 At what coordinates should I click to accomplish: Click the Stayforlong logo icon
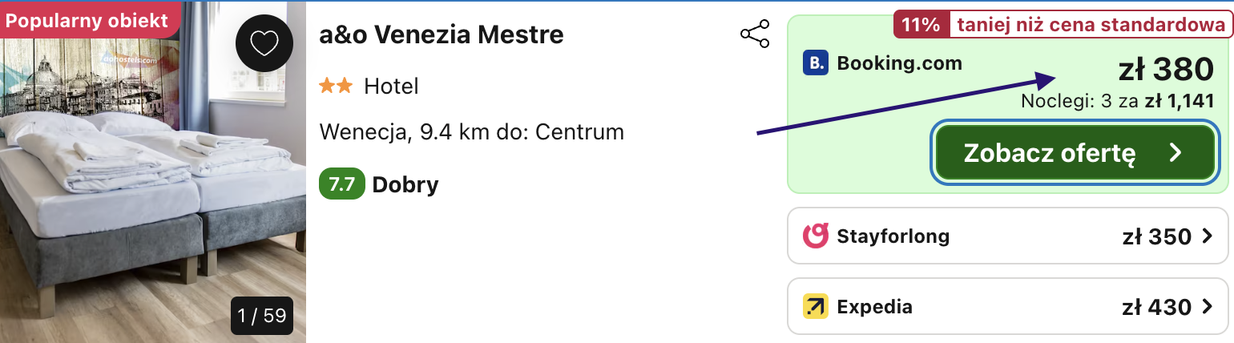(815, 236)
